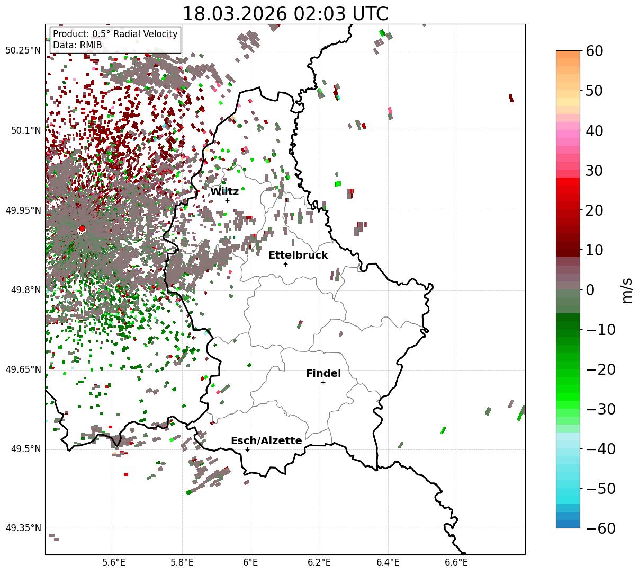The width and height of the screenshot is (639, 573).
Task: Click the colorbar tick label '−50'
Action: pyautogui.click(x=601, y=488)
